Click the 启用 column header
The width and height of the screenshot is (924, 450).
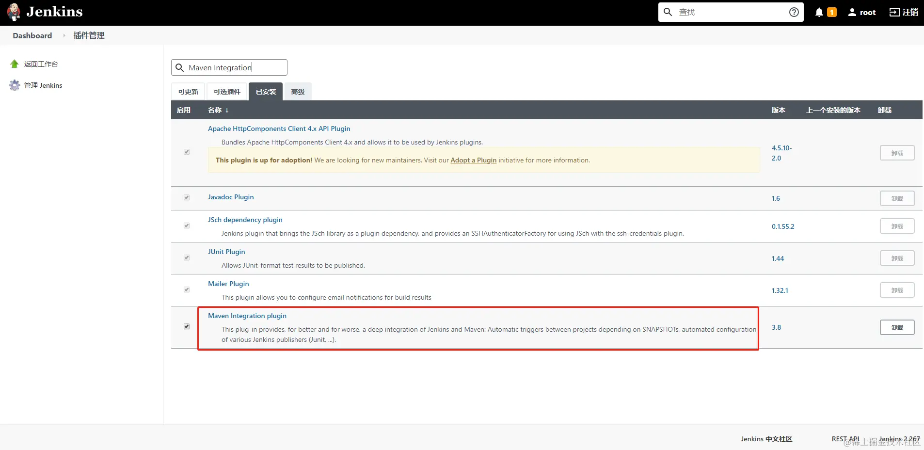[x=184, y=110]
